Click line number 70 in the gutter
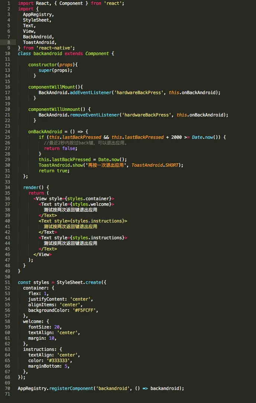This screenshot has width=256, height=403. click(7, 388)
